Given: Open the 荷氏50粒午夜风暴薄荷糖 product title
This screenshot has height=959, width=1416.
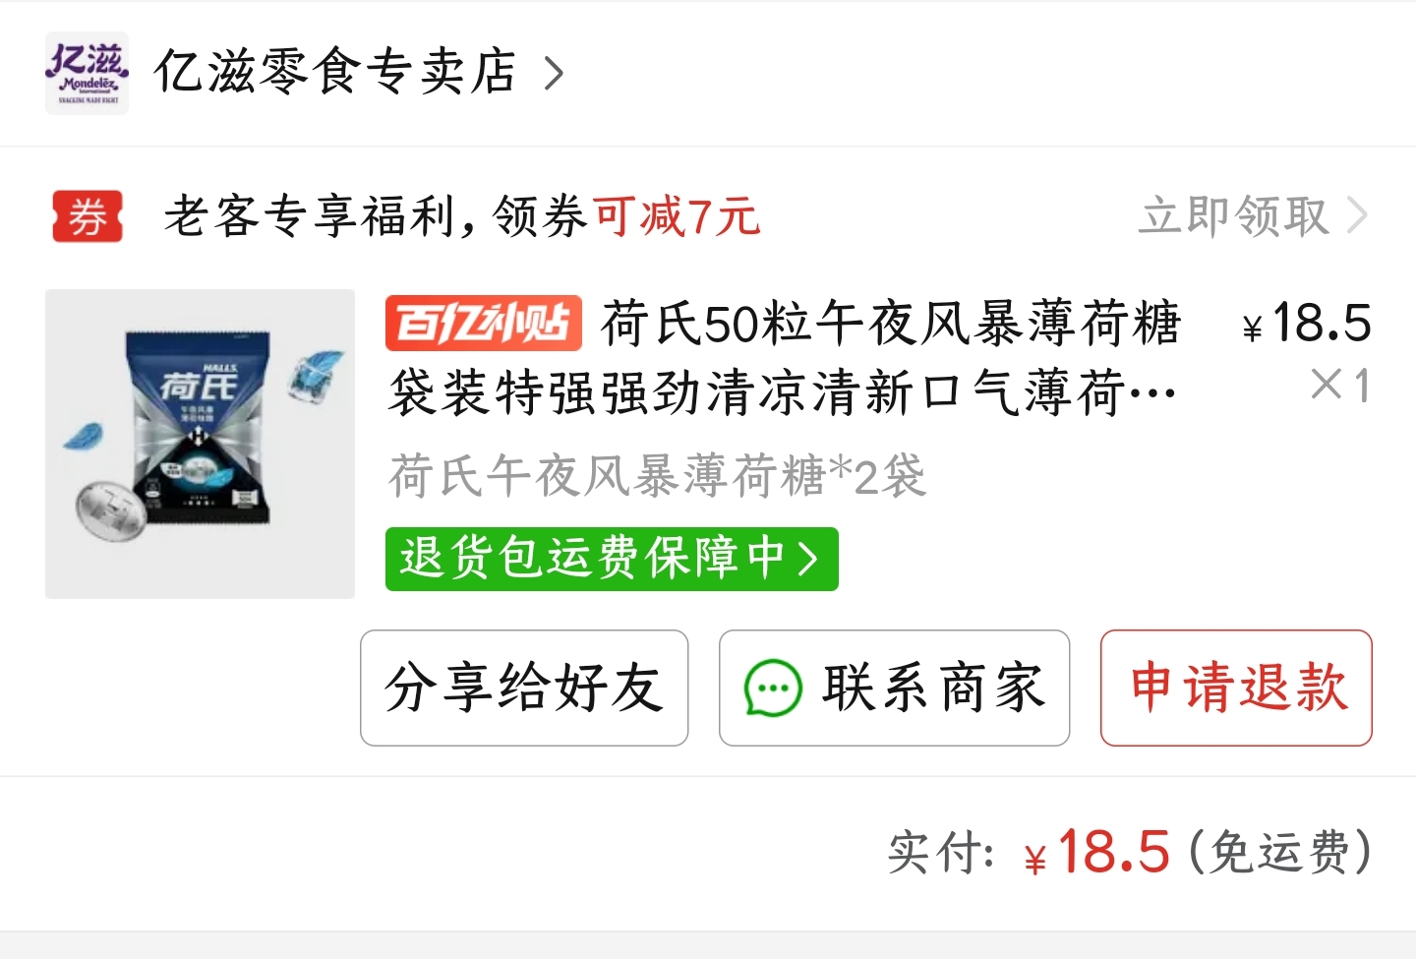Looking at the screenshot, I should (784, 358).
